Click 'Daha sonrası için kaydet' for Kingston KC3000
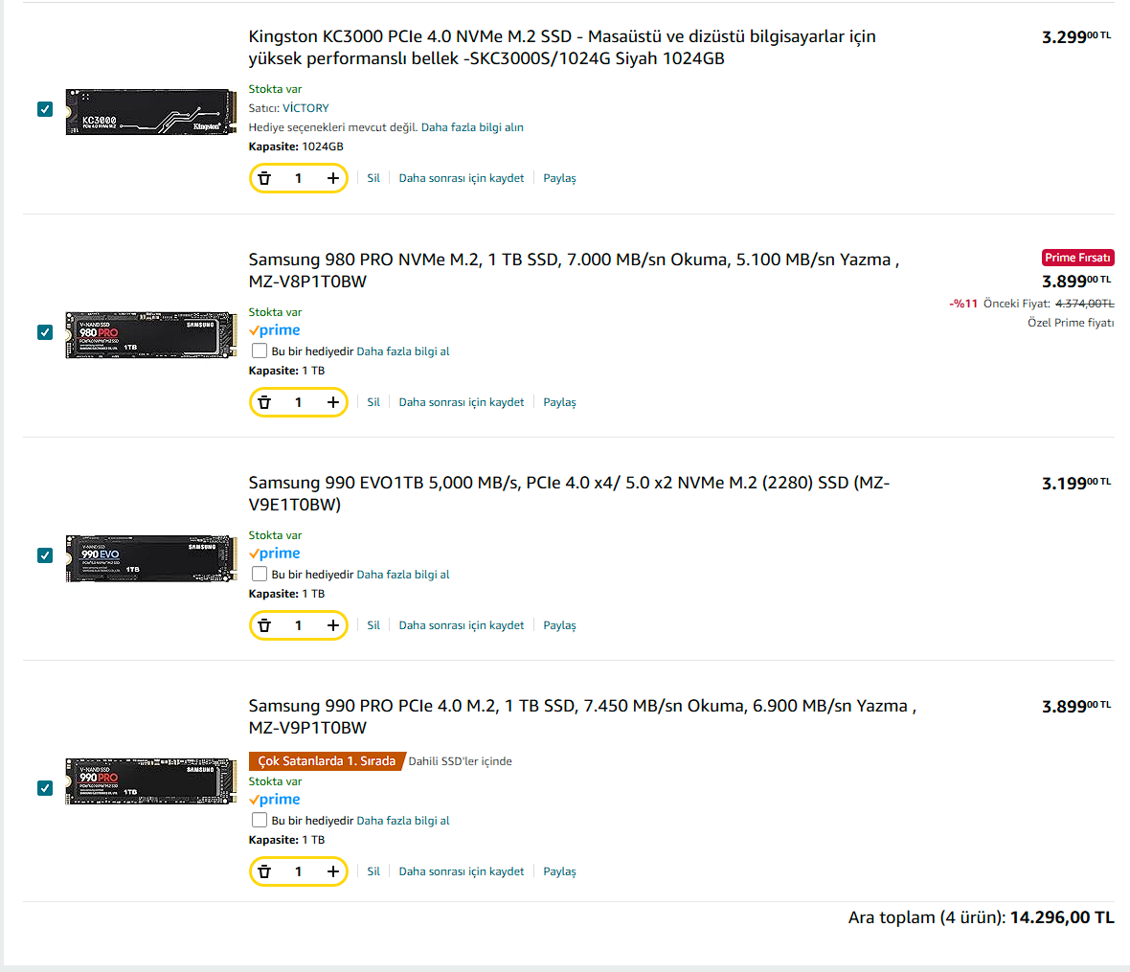This screenshot has width=1130, height=972. coord(462,178)
